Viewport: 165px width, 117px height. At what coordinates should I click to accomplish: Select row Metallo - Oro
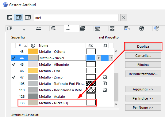tap(62, 71)
